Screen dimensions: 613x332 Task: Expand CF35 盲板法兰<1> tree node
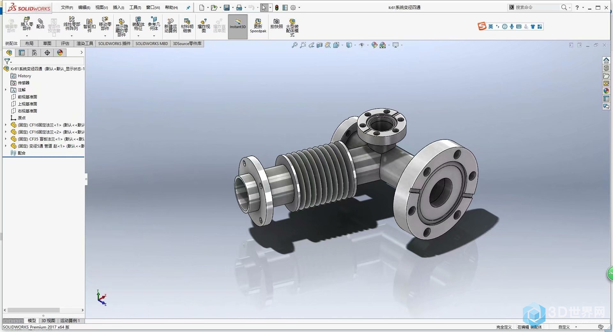tap(6, 139)
